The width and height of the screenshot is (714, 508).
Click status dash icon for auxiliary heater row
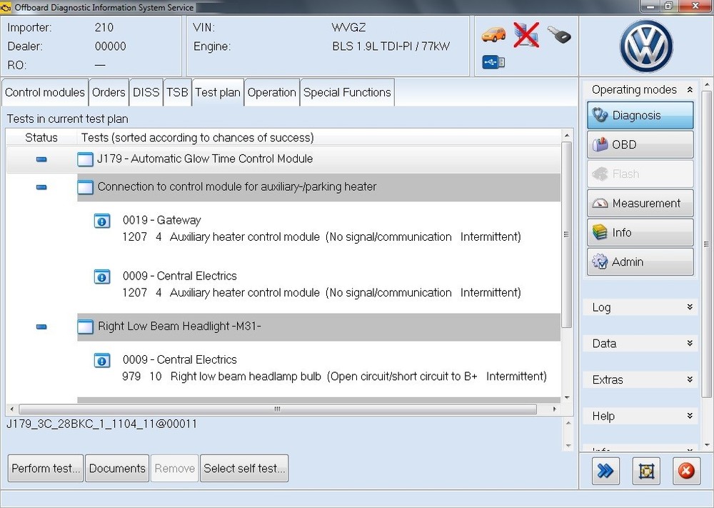click(x=41, y=187)
